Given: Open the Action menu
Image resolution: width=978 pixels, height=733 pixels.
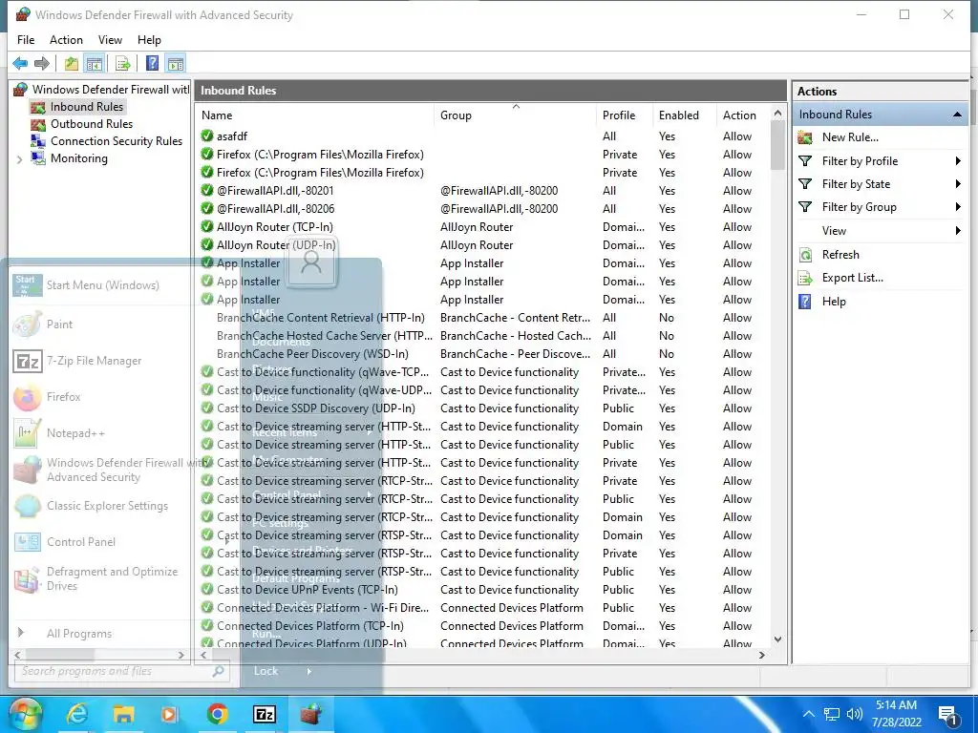Looking at the screenshot, I should pos(66,40).
